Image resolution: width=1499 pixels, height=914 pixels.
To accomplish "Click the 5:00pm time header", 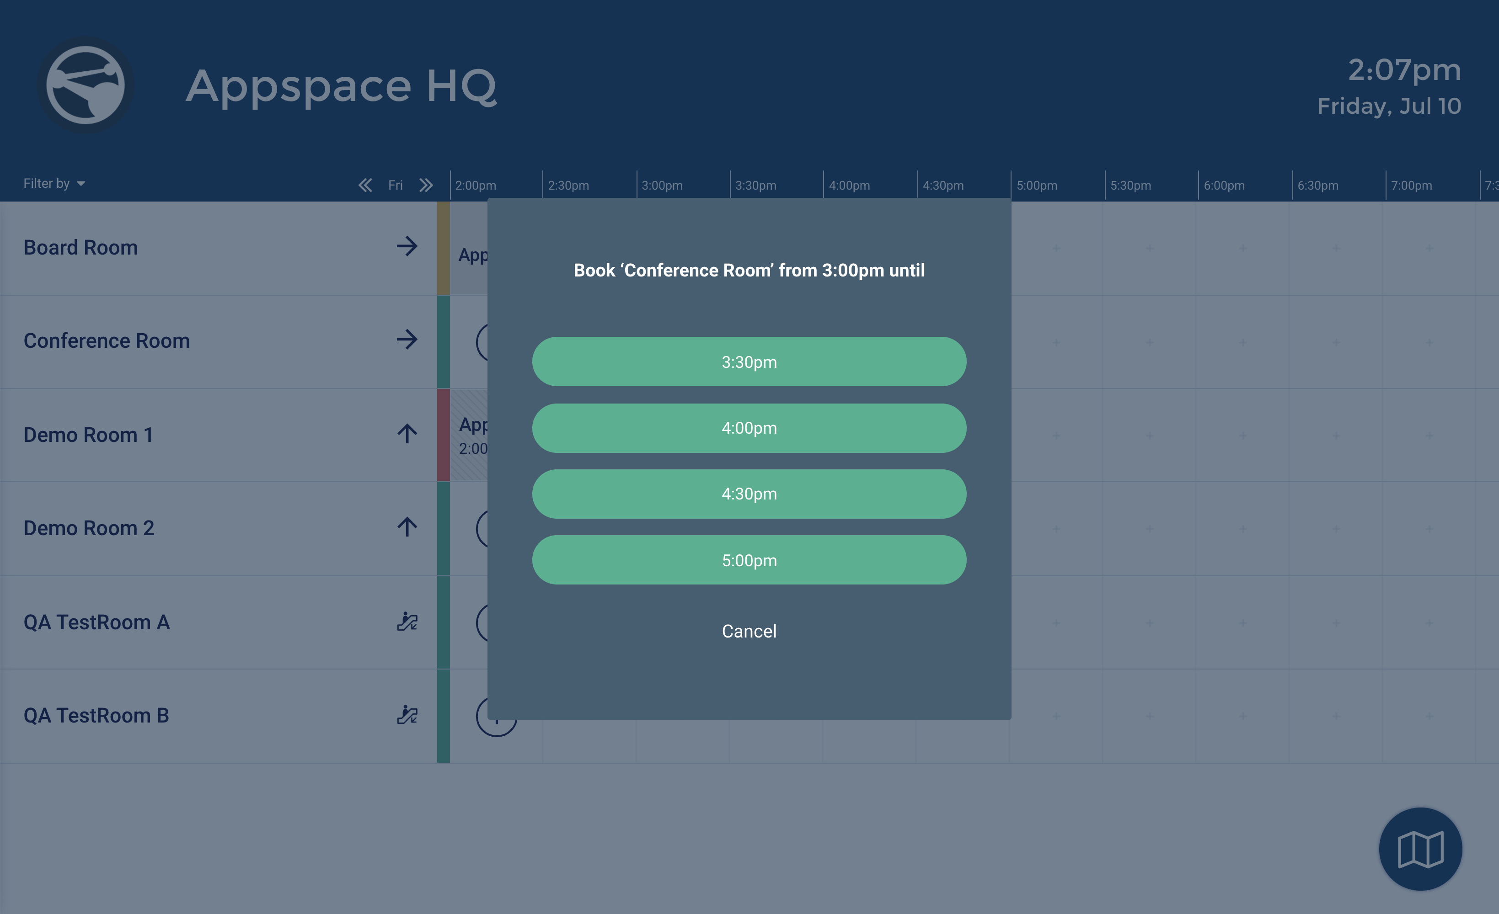I will tap(1037, 186).
